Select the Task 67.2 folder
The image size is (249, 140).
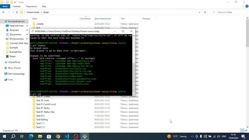click(40, 116)
